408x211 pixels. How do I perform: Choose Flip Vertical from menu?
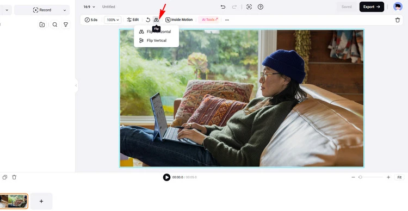156,41
